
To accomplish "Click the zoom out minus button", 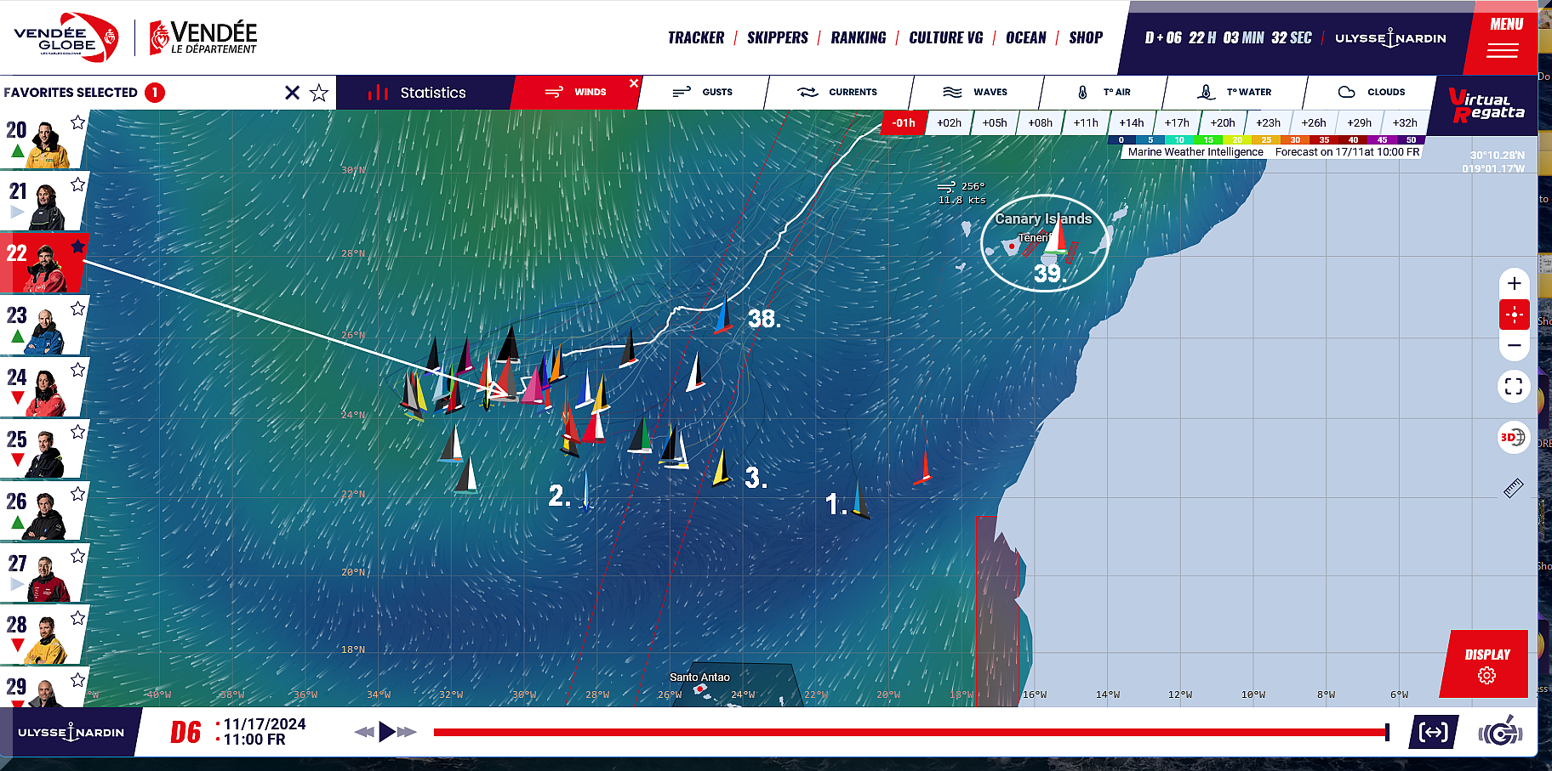I will pos(1514,345).
